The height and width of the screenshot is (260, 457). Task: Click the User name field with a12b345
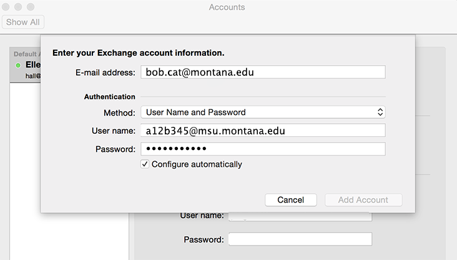[263, 131]
